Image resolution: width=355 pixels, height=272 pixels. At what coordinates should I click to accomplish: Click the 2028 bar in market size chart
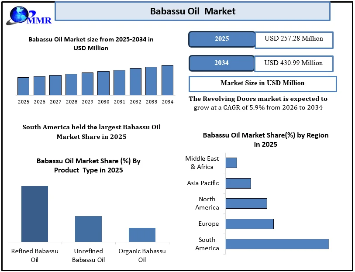(x=71, y=84)
